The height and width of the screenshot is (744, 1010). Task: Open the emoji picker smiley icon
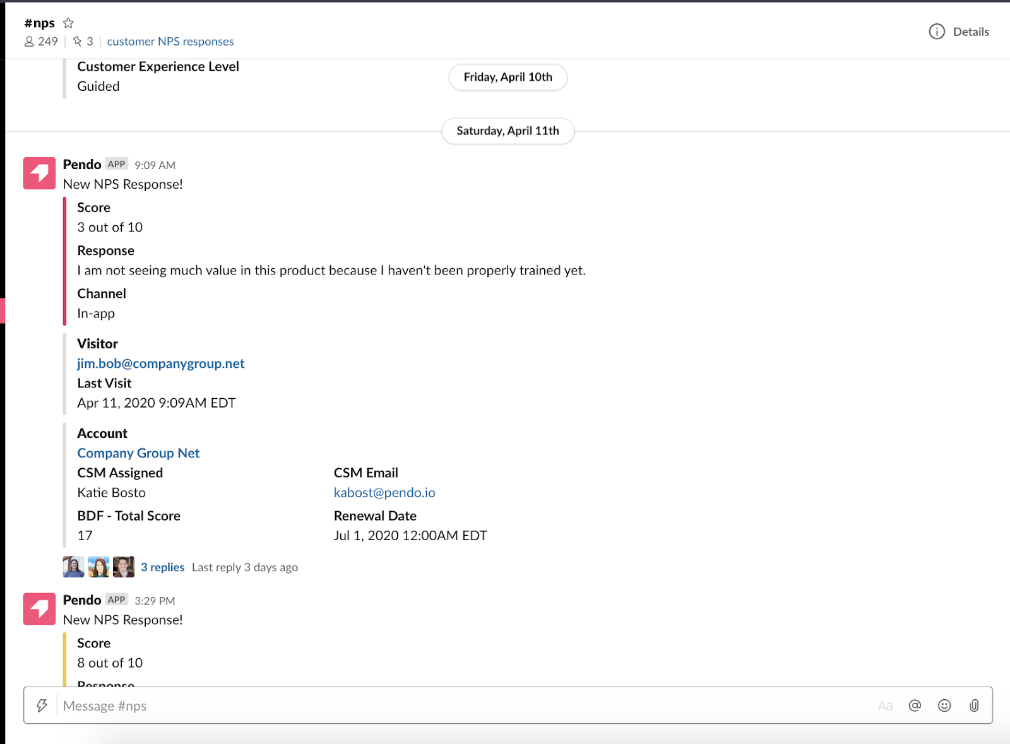(x=944, y=706)
